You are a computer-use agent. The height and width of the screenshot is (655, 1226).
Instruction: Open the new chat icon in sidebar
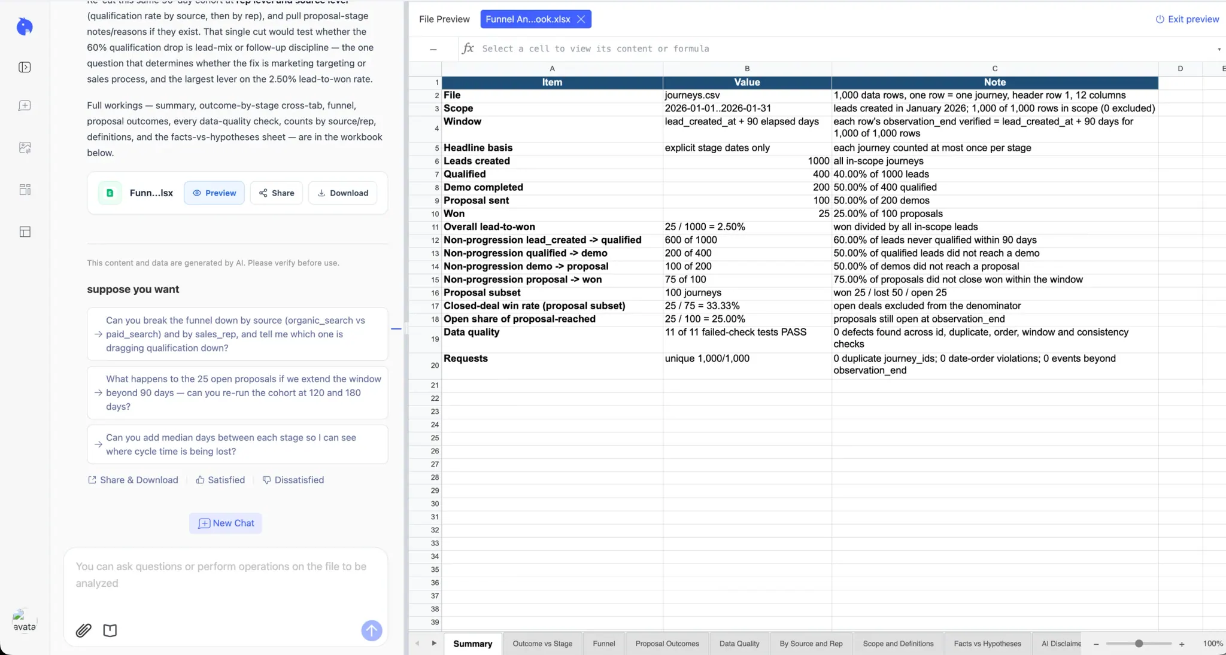point(25,106)
